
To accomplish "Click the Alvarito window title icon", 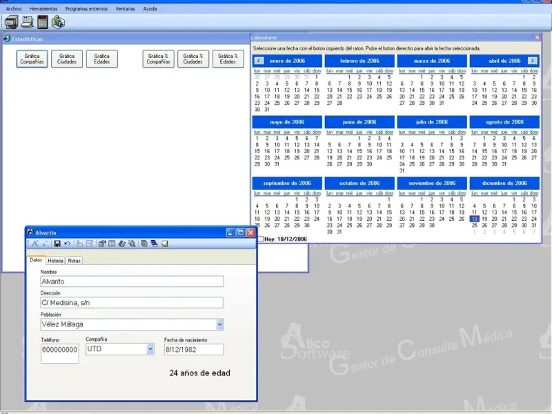I will coord(30,233).
